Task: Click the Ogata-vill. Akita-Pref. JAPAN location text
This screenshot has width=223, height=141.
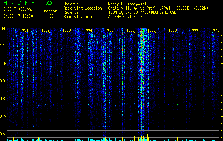Action: (x=158, y=8)
